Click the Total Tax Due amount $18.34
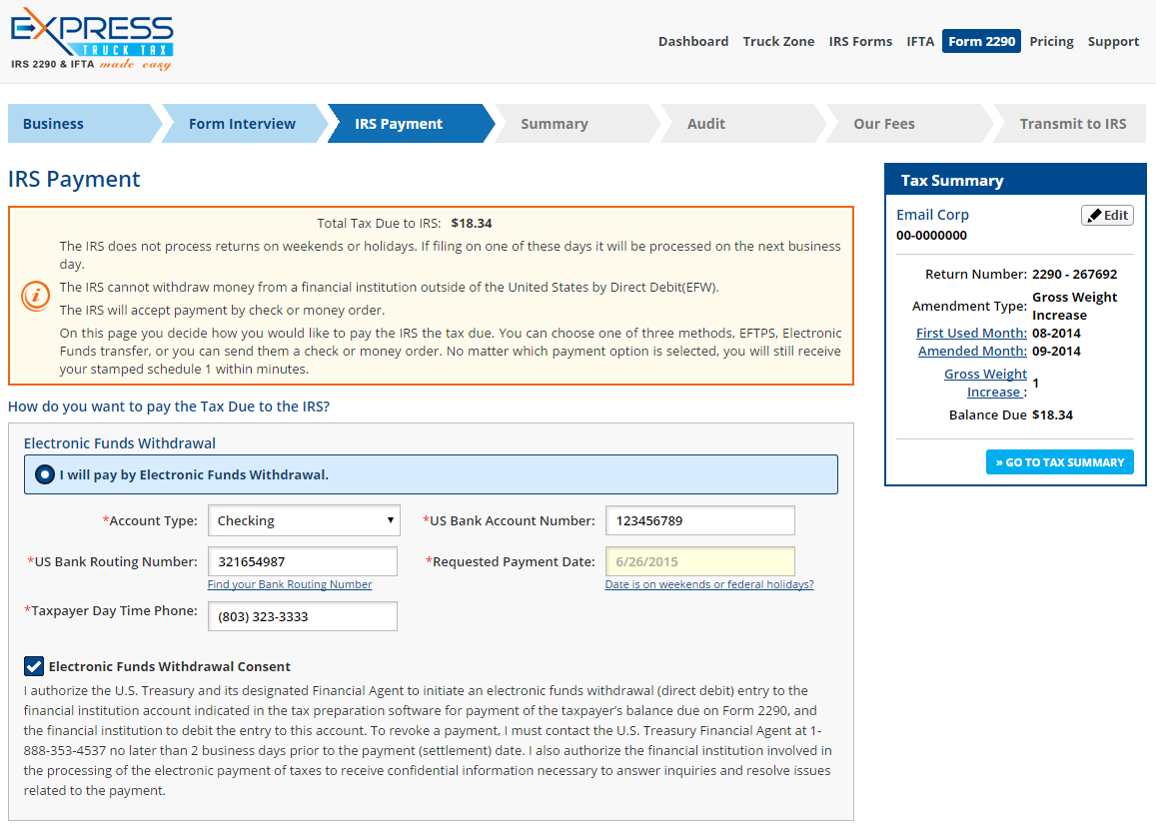The width and height of the screenshot is (1156, 832). 472,224
